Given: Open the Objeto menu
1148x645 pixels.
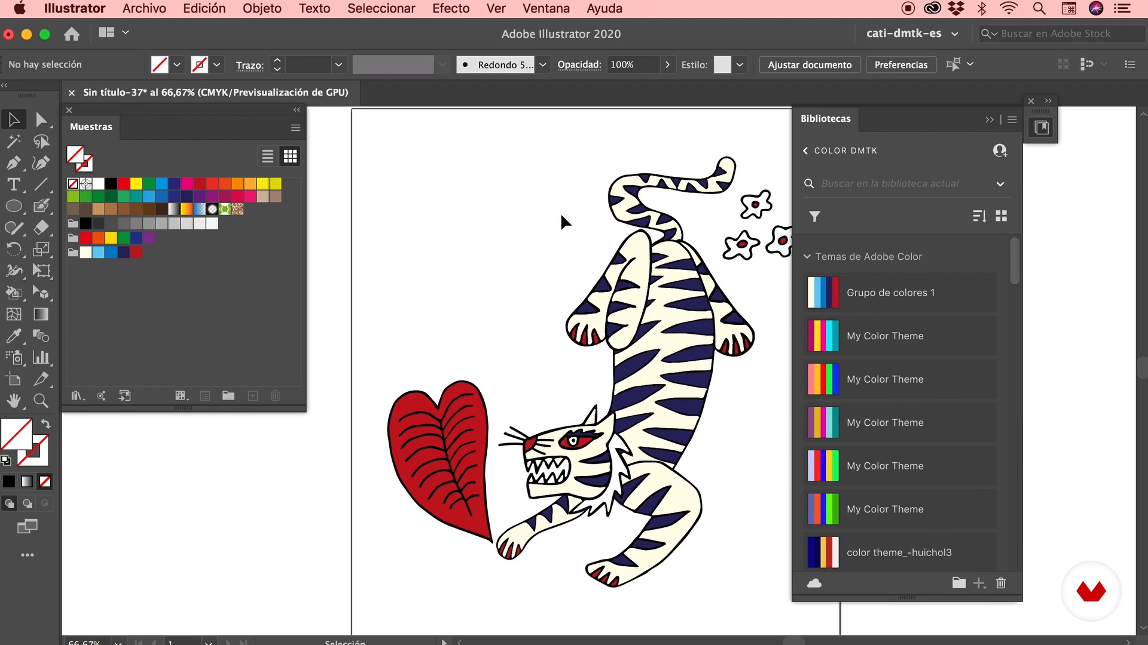Looking at the screenshot, I should [262, 8].
